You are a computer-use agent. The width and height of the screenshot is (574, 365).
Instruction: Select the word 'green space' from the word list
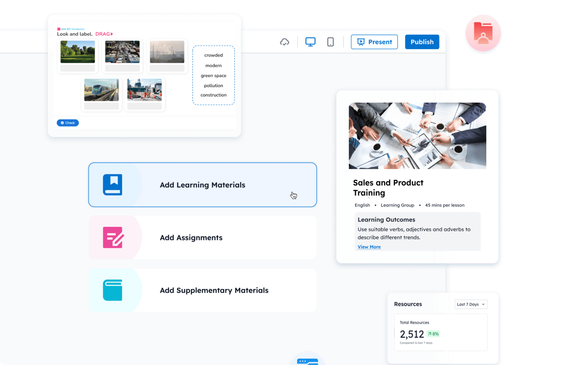pos(213,75)
